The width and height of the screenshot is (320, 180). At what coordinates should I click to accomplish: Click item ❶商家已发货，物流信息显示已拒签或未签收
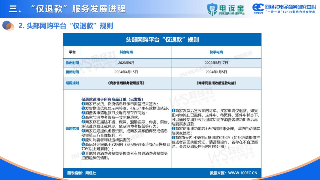pyautogui.click(x=120, y=104)
